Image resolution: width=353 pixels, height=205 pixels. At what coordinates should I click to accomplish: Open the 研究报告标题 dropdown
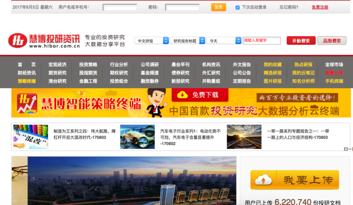pyautogui.click(x=188, y=41)
